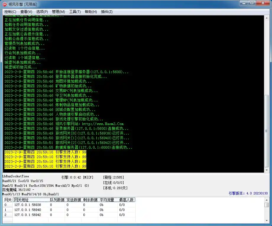The height and width of the screenshot is (226, 272).
Task: Click log line 开始连接登录服务器(127.0.0.1:5600)
Action: 67,72
